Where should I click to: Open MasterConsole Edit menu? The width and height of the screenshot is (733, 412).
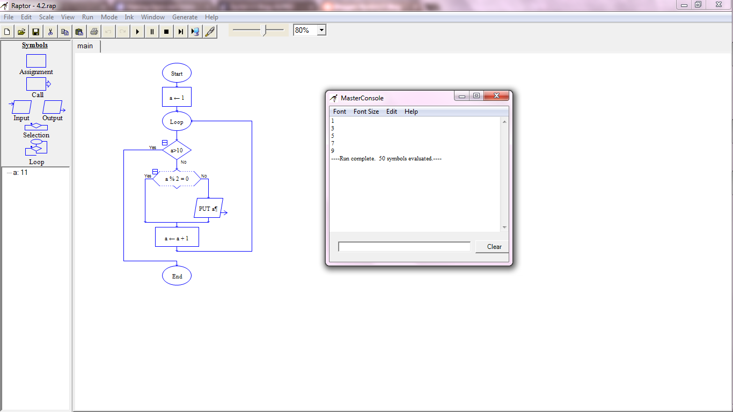pos(392,112)
